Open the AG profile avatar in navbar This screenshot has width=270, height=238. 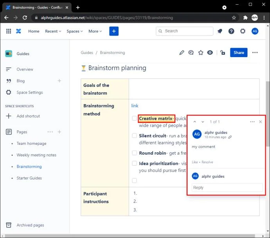[x=255, y=31]
